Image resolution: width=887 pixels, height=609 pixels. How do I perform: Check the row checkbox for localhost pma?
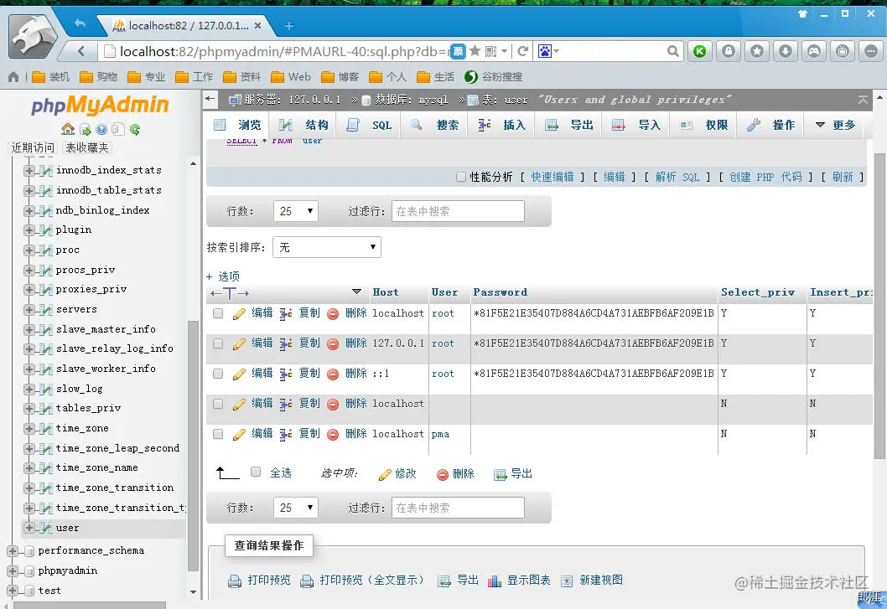point(218,434)
